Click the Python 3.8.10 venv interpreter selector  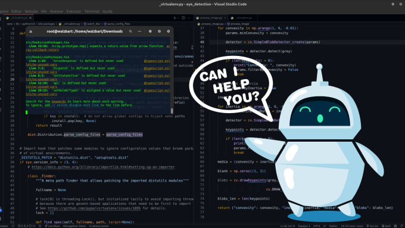tap(352, 226)
